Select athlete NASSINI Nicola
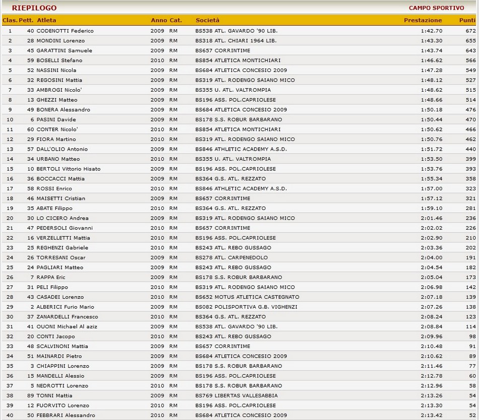The image size is (479, 420). pos(56,70)
